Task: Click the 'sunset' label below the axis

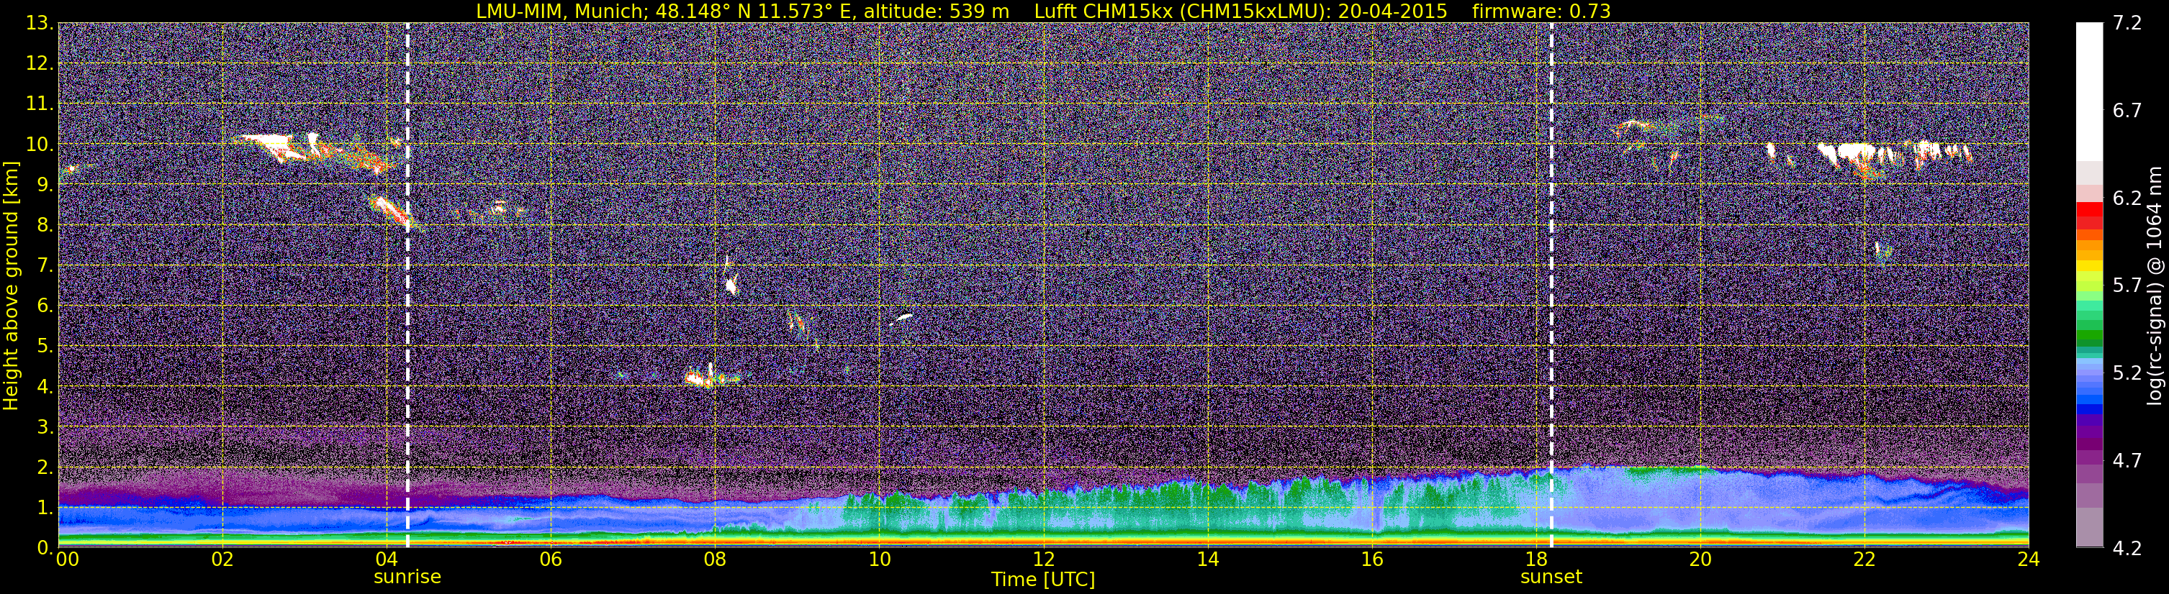Action: [1551, 577]
